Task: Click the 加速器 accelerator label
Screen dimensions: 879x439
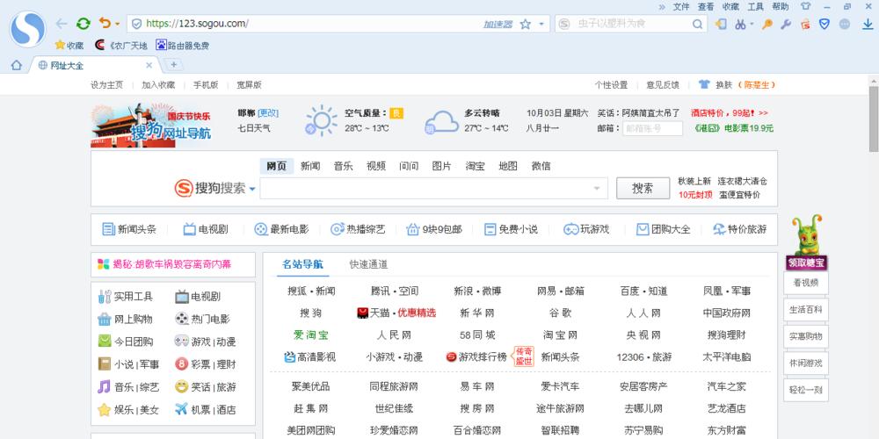Action: tap(498, 24)
